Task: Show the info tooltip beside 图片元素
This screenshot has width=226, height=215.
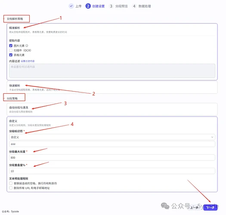Action: [27, 46]
